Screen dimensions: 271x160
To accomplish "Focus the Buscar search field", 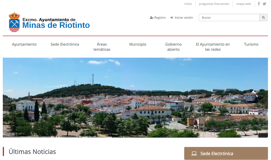I will 229,17.
